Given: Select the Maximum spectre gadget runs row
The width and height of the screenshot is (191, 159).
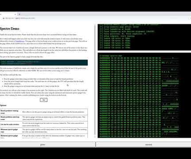Looking at the screenshot, I should (44, 136).
